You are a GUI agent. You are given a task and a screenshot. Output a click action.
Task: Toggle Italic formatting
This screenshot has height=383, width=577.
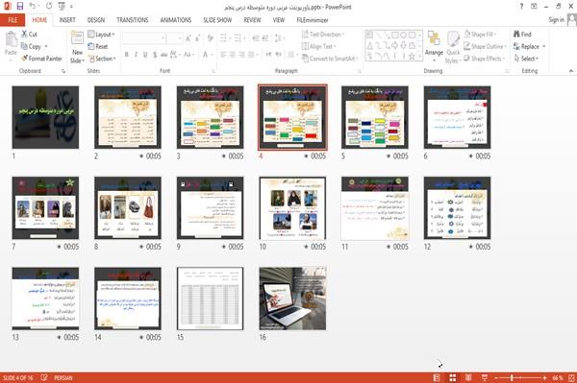click(136, 55)
